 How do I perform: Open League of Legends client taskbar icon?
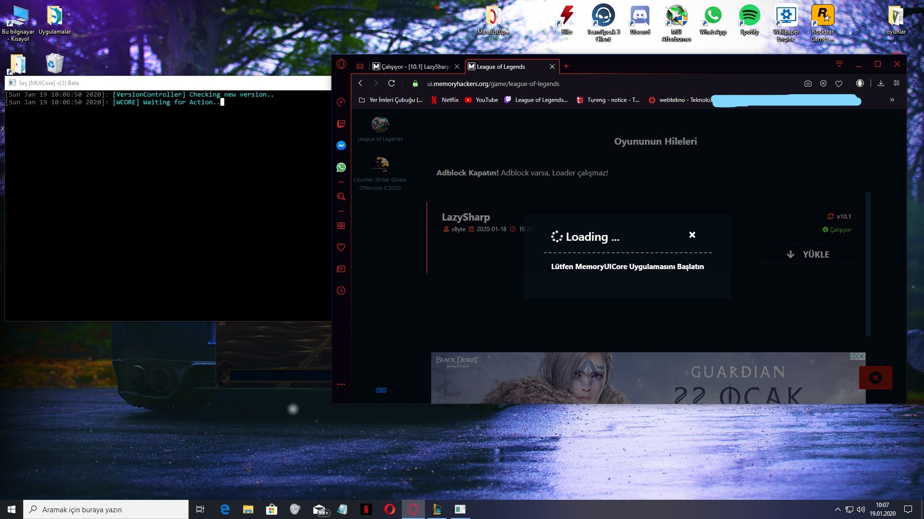[x=437, y=509]
